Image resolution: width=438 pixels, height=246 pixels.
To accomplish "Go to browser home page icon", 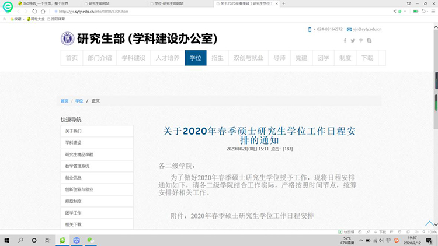I will 43,11.
